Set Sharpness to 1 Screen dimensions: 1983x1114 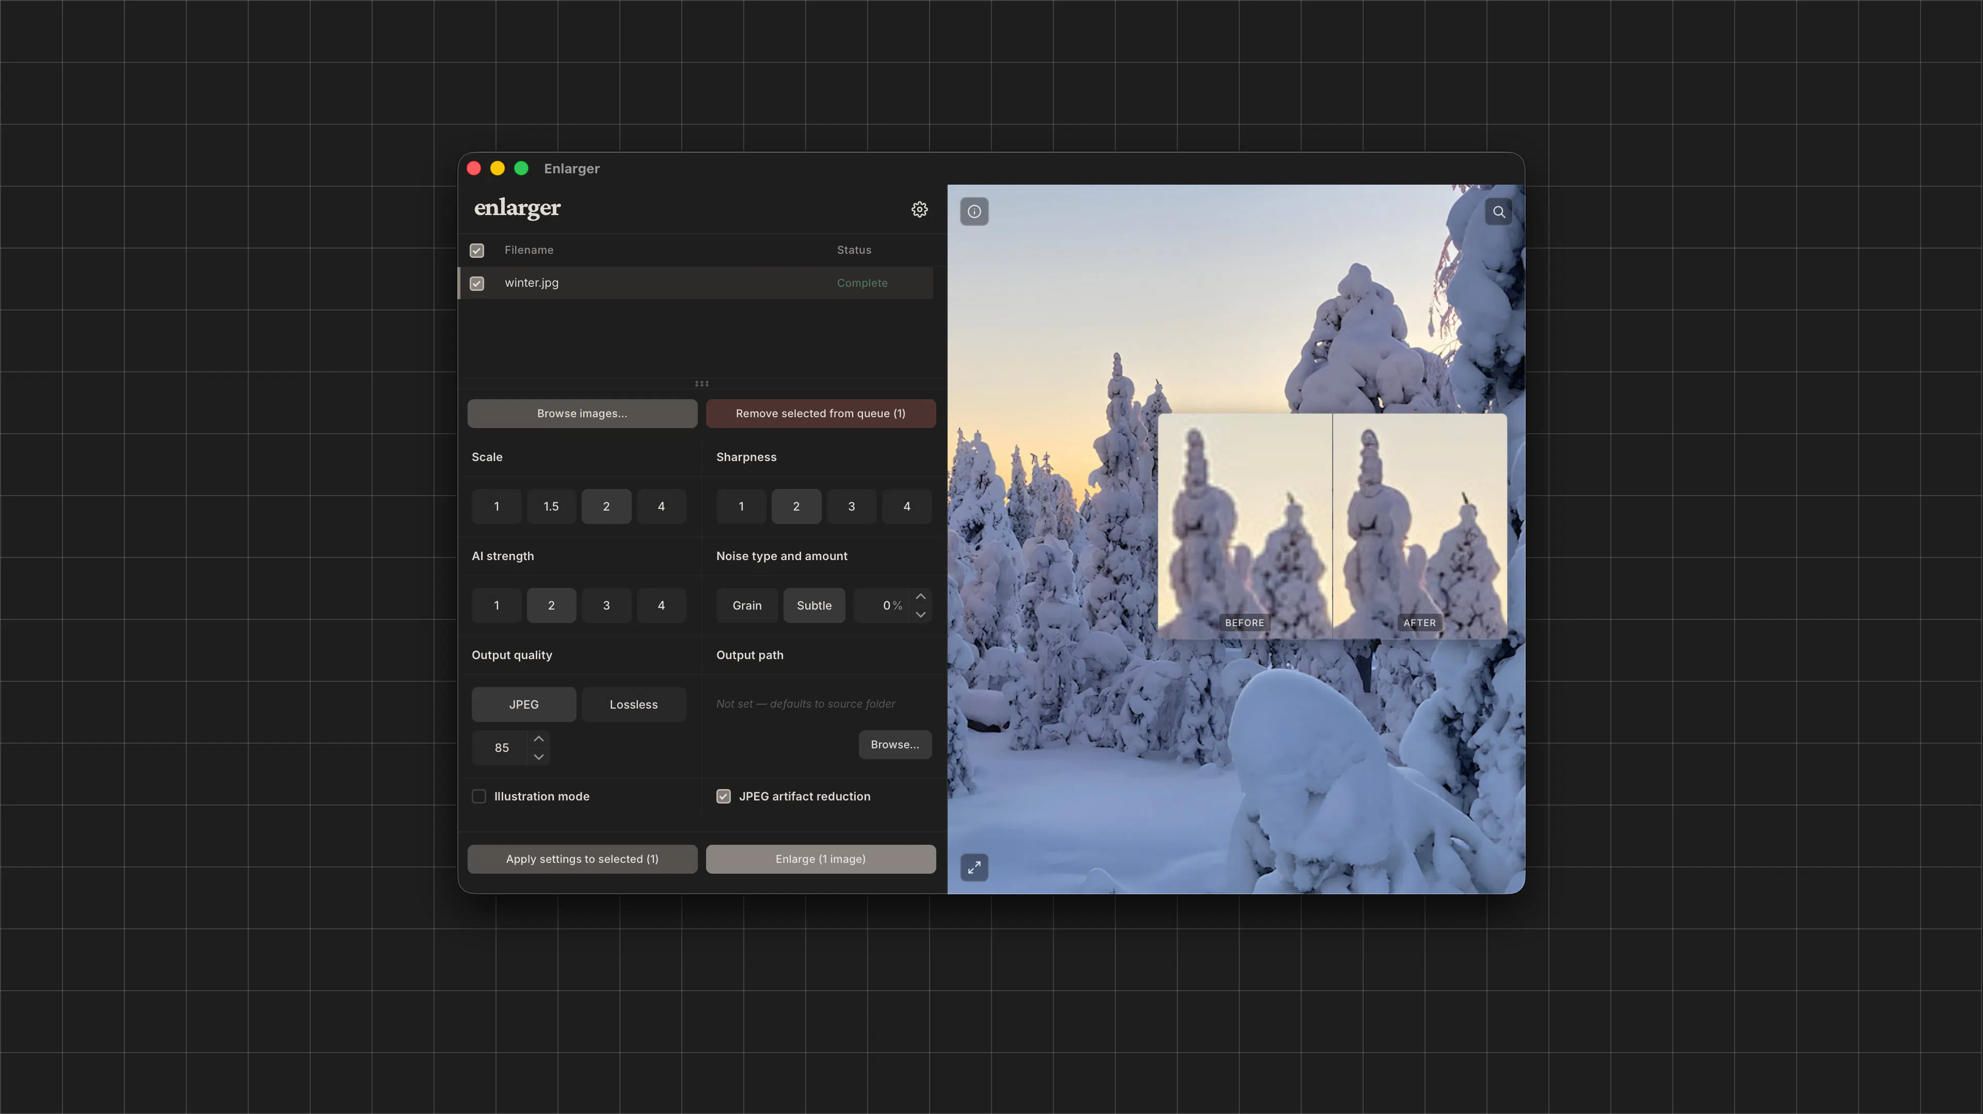pyautogui.click(x=741, y=506)
